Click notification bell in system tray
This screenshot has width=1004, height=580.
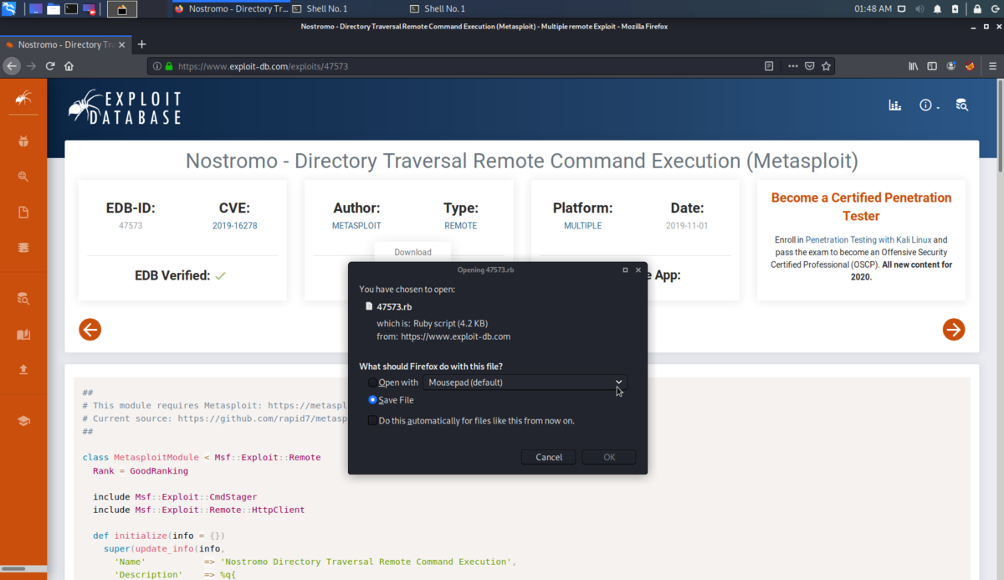click(937, 9)
